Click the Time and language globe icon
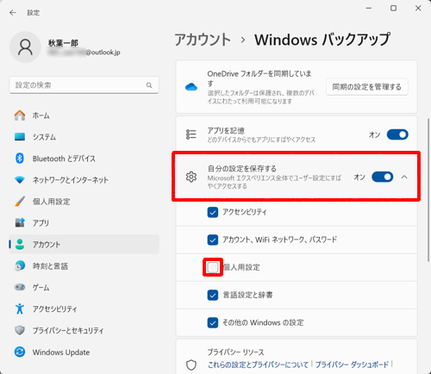This screenshot has width=431, height=374. pyautogui.click(x=20, y=266)
